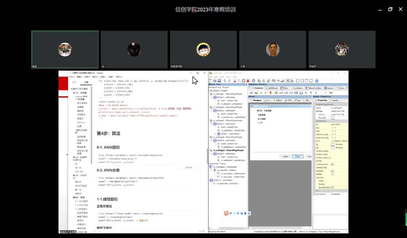Select m_textCode : wxTextCtrl in Object Tree
The width and height of the screenshot is (407, 238).
pyautogui.click(x=228, y=183)
